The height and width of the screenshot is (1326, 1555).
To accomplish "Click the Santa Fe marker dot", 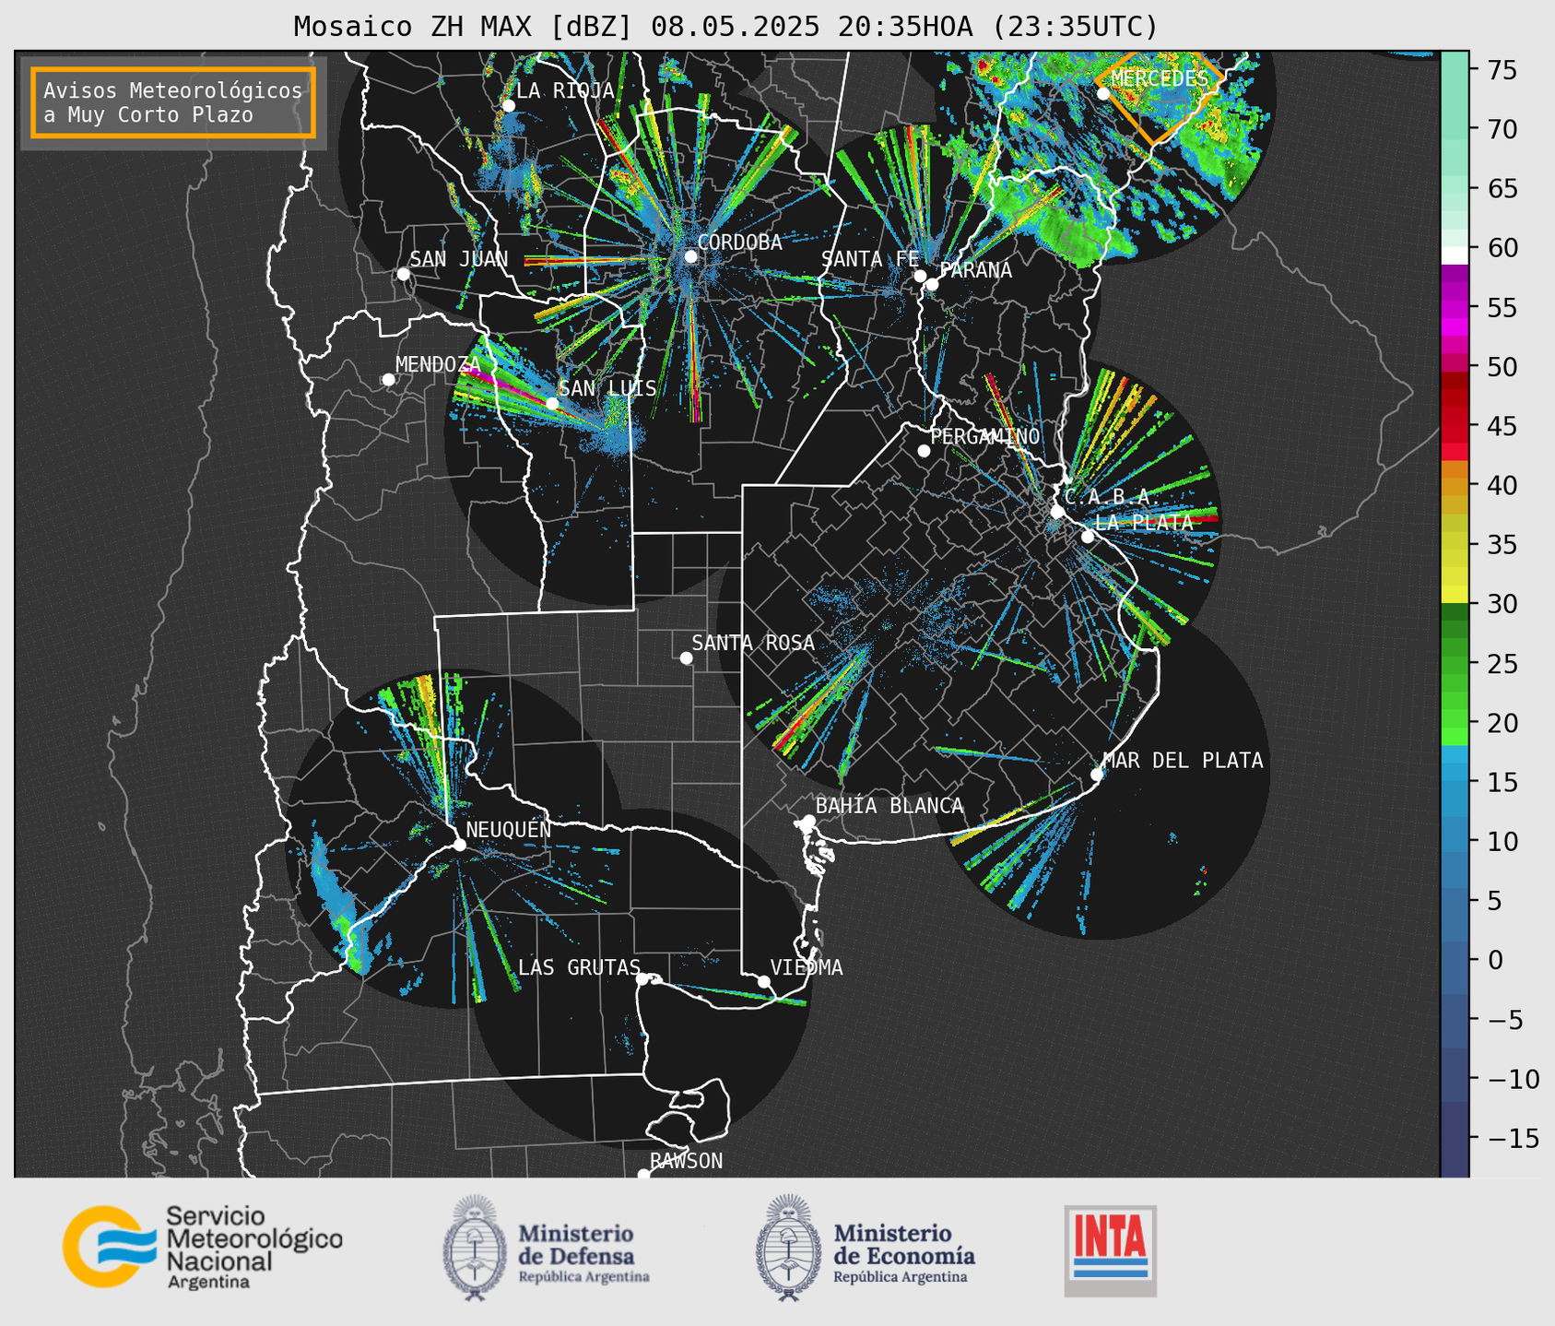I will click(x=920, y=276).
